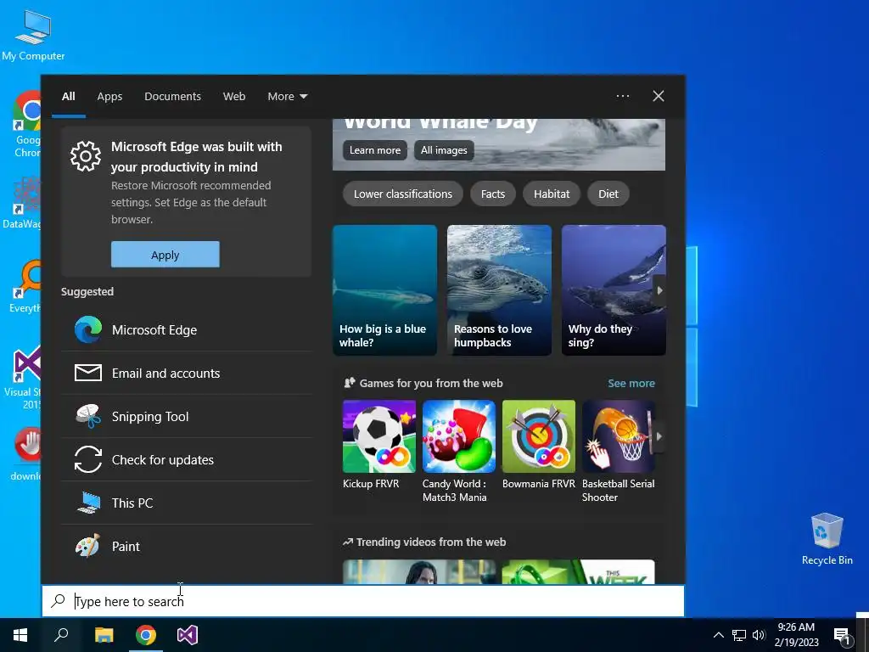Viewport: 869px width, 652px height.
Task: Open Microsoft Edge from suggested list
Action: (x=186, y=330)
